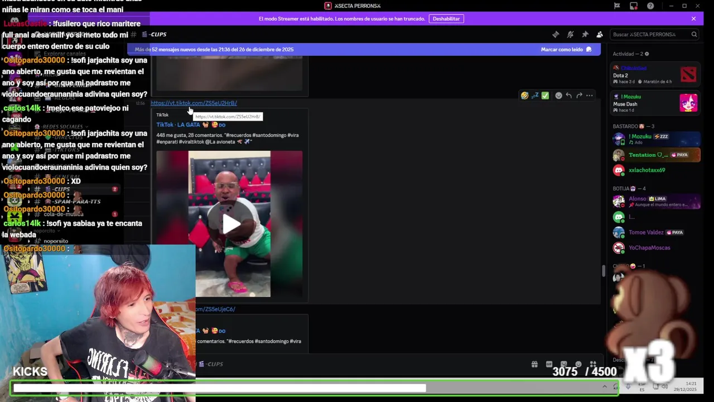
Task: Click the -CLIPS channel name in header
Action: click(x=158, y=35)
